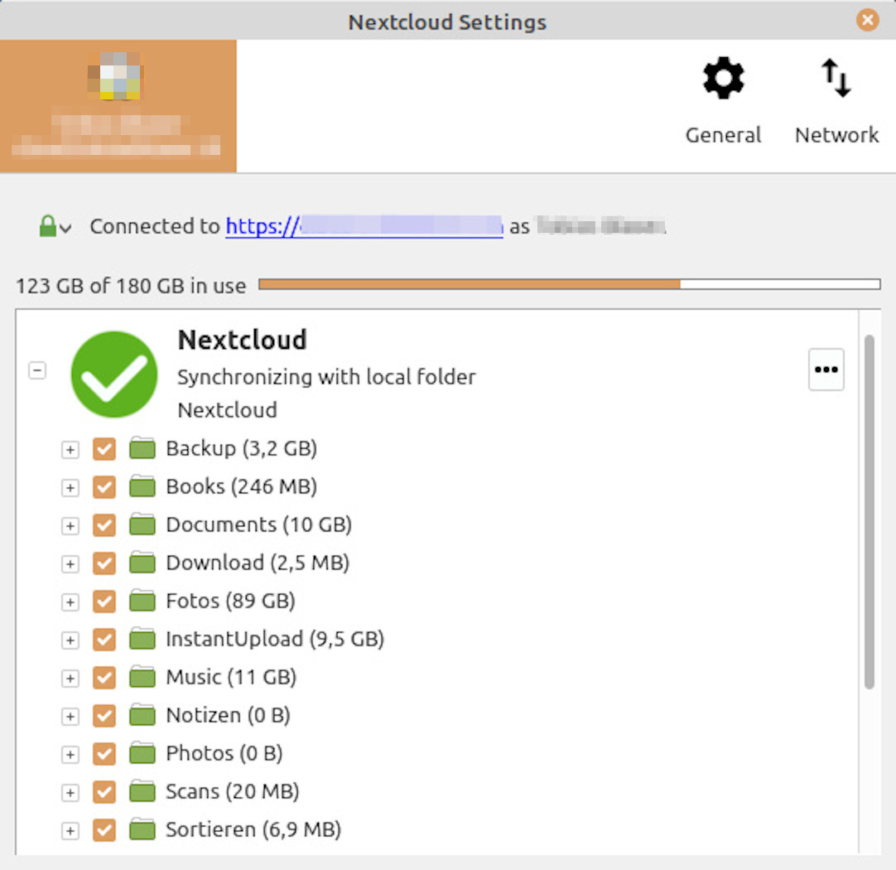Open the https server address link

(x=364, y=226)
